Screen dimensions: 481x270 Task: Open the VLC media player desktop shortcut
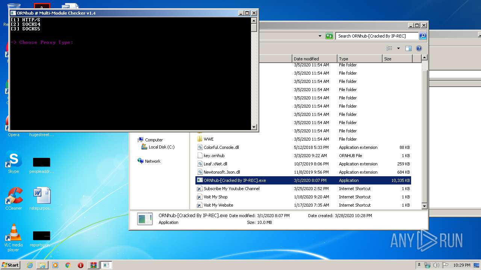[14, 238]
